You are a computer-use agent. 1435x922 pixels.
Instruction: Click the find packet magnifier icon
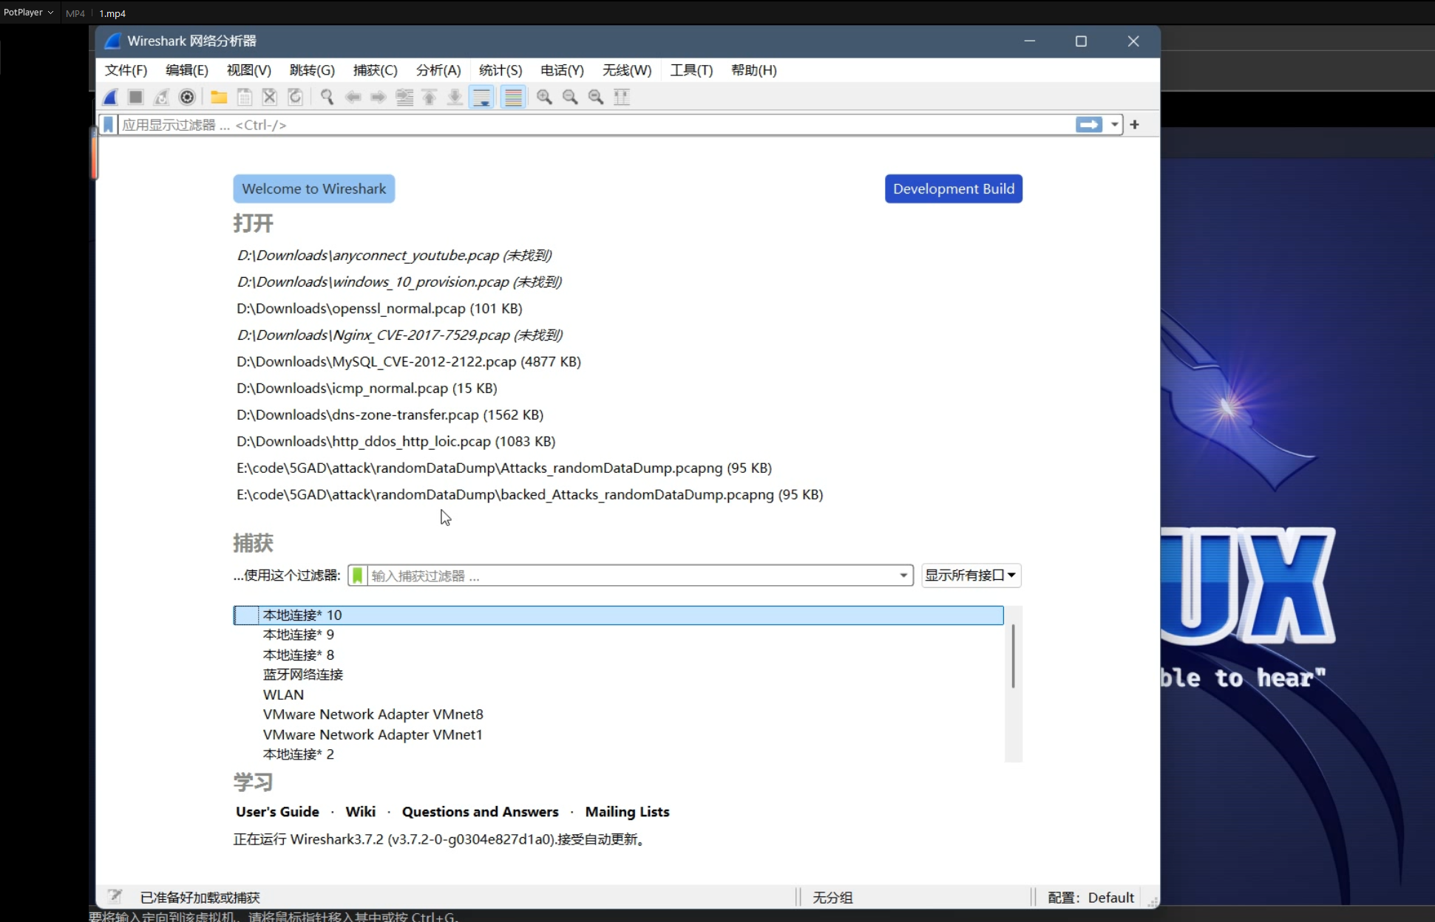point(327,97)
